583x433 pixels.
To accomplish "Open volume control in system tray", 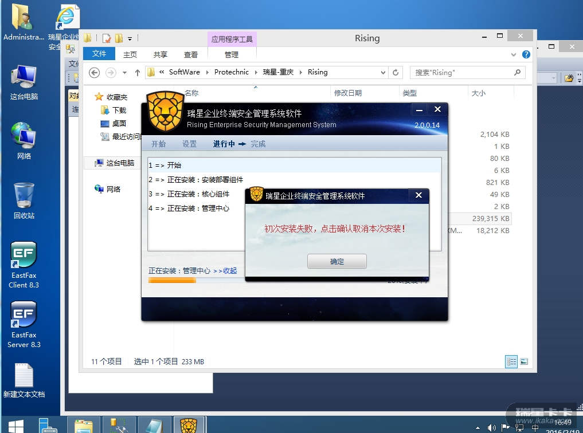I will pos(491,427).
